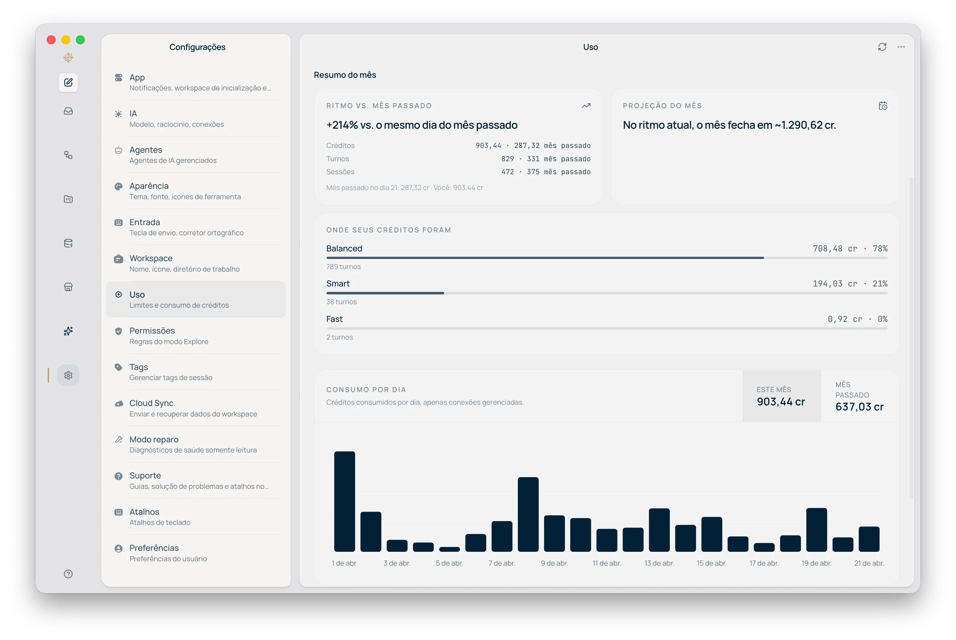Viewport: 956px width, 640px height.
Task: Click the Permissões shield icon
Action: [x=118, y=331]
